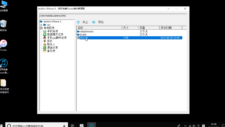Open the phone recovery software folder icon

(4, 86)
